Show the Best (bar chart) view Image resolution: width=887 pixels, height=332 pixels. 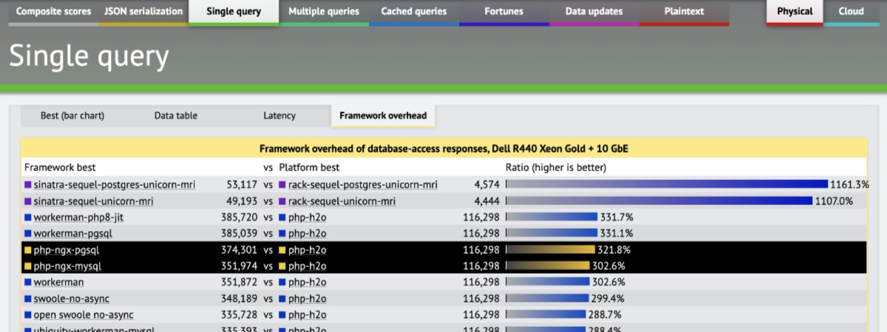72,116
